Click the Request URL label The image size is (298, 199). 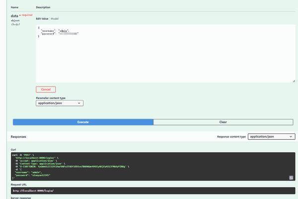tap(19, 185)
